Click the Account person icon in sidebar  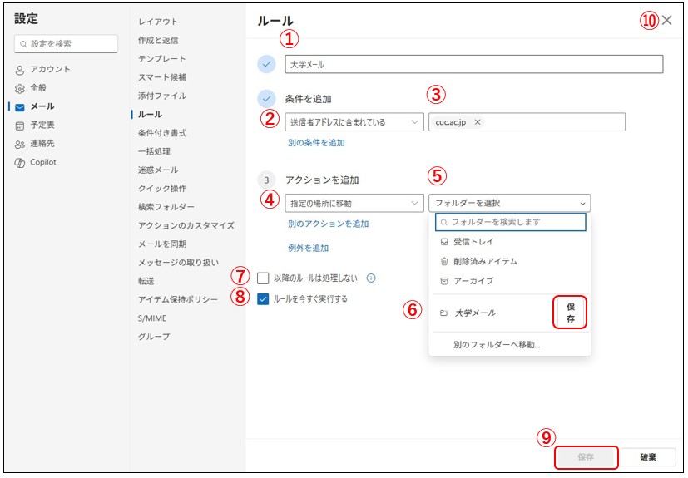(x=20, y=69)
